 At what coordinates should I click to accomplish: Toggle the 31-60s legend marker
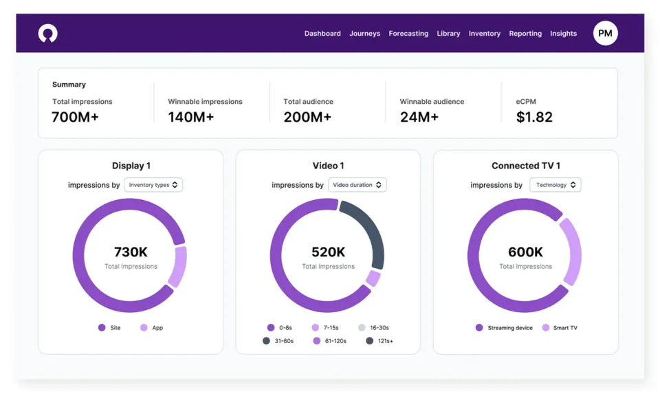pos(266,341)
